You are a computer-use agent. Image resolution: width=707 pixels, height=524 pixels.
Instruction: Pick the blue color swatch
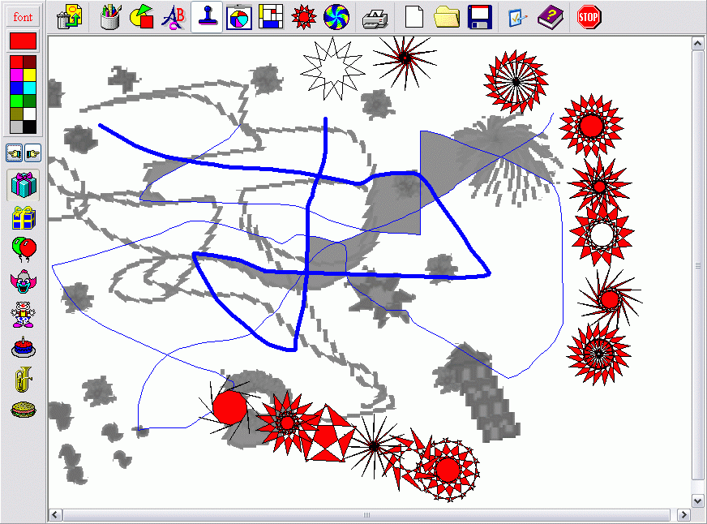(16, 88)
